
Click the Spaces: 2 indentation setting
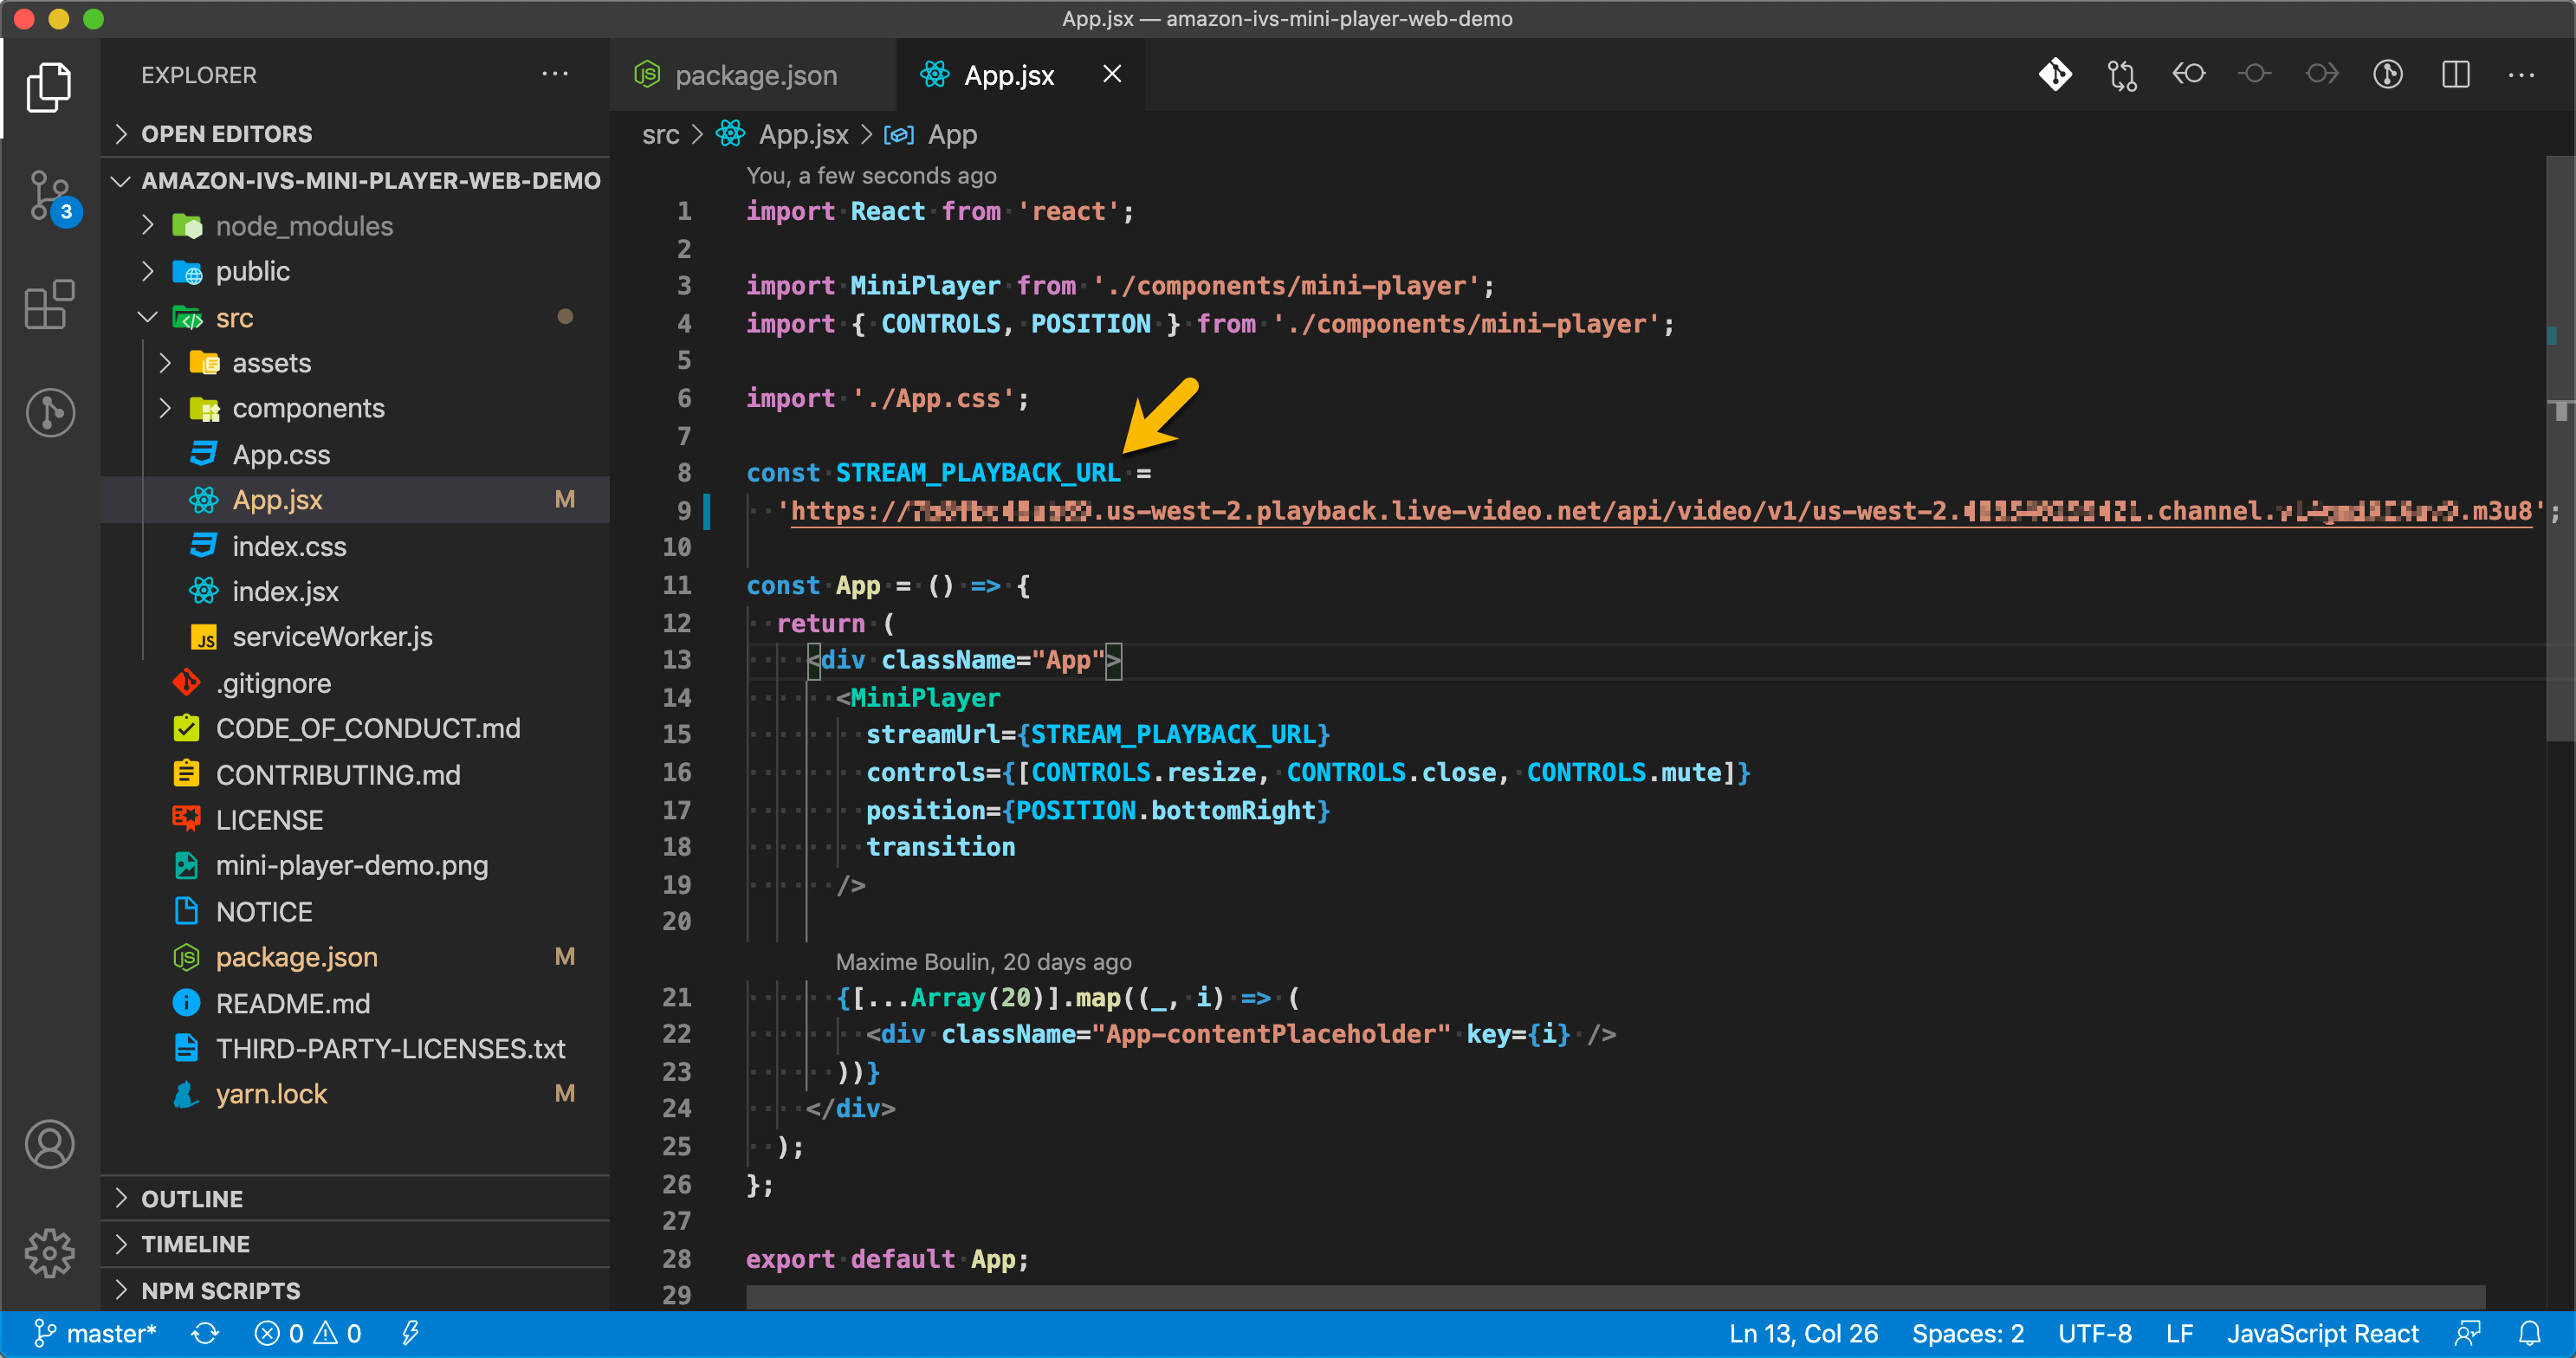(1967, 1333)
